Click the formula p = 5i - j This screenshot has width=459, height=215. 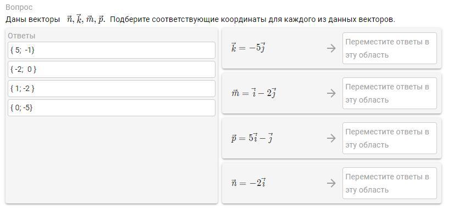coord(252,138)
